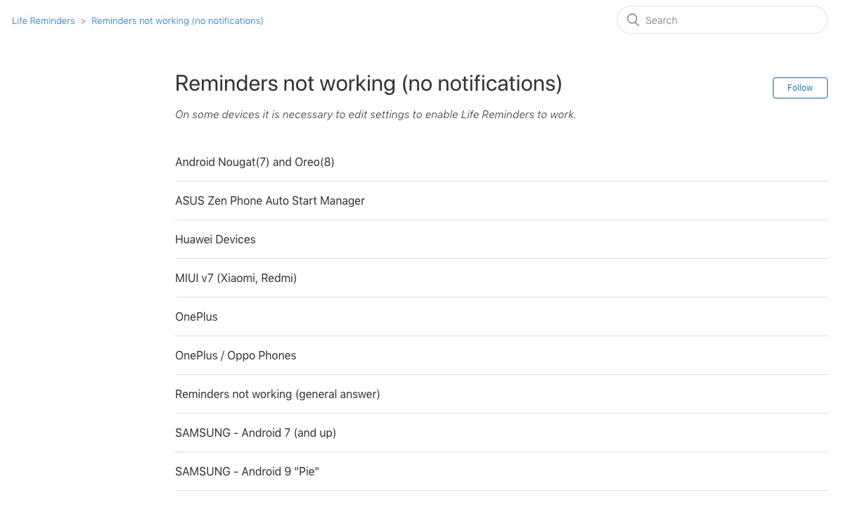Screen dimensions: 860x505
Task: Click the large page title heading
Action: (x=368, y=84)
